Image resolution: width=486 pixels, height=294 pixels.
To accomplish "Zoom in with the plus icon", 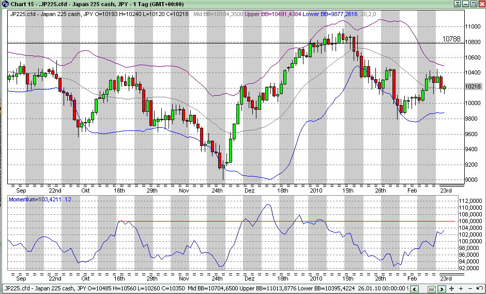I will pos(461,289).
